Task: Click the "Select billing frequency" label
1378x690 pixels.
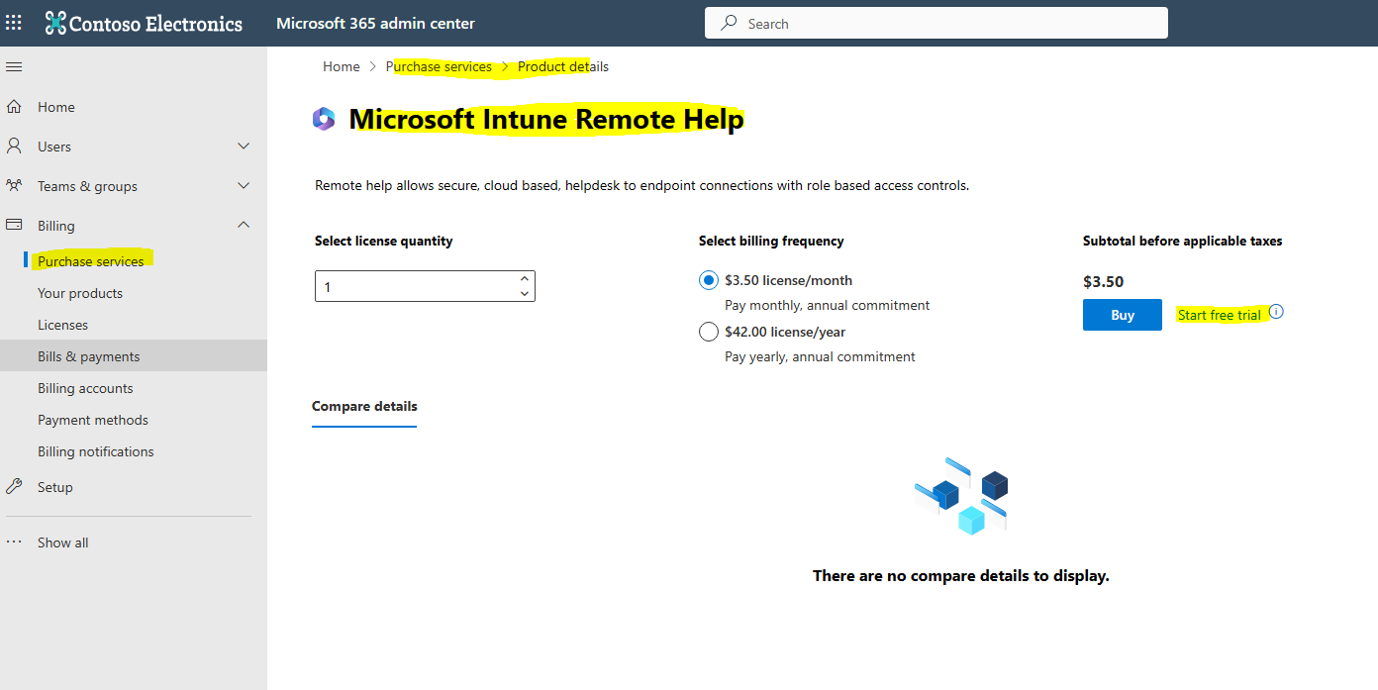Action: (771, 241)
